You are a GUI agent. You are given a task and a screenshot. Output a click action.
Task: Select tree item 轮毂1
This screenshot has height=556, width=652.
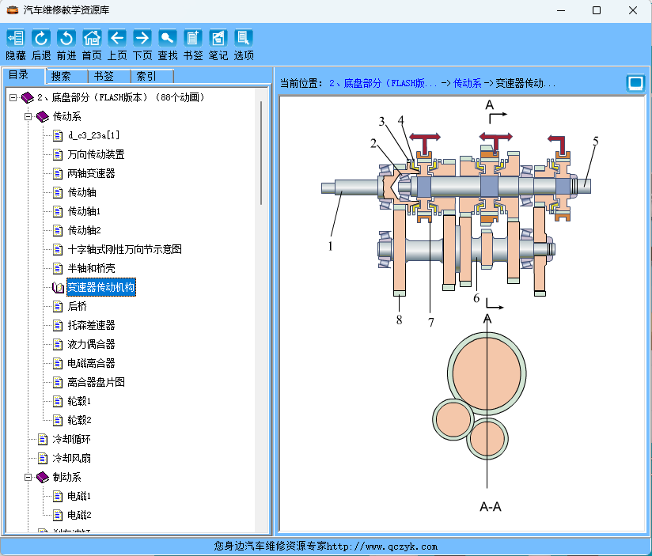[x=79, y=402]
